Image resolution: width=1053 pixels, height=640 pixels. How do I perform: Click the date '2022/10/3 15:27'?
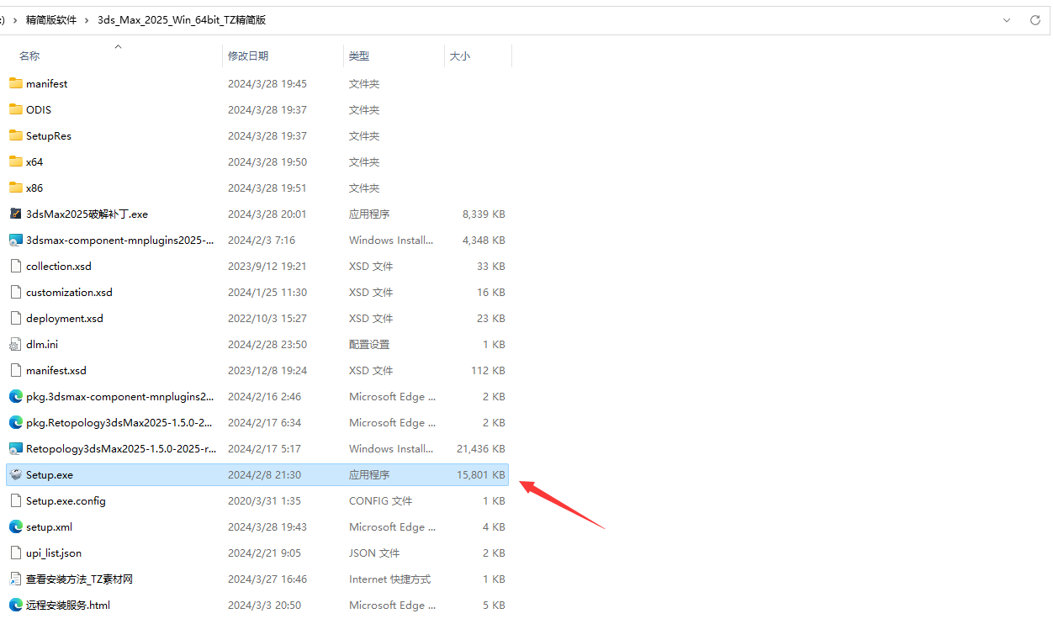tap(267, 318)
